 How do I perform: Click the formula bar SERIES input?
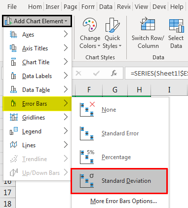[x=156, y=73]
